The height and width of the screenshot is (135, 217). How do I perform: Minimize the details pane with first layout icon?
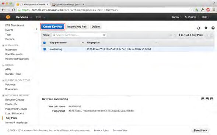(x=203, y=99)
